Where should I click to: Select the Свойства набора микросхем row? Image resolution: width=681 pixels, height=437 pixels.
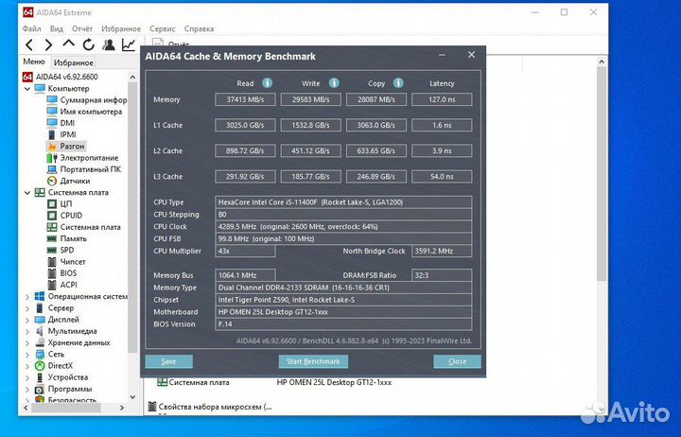coord(210,407)
